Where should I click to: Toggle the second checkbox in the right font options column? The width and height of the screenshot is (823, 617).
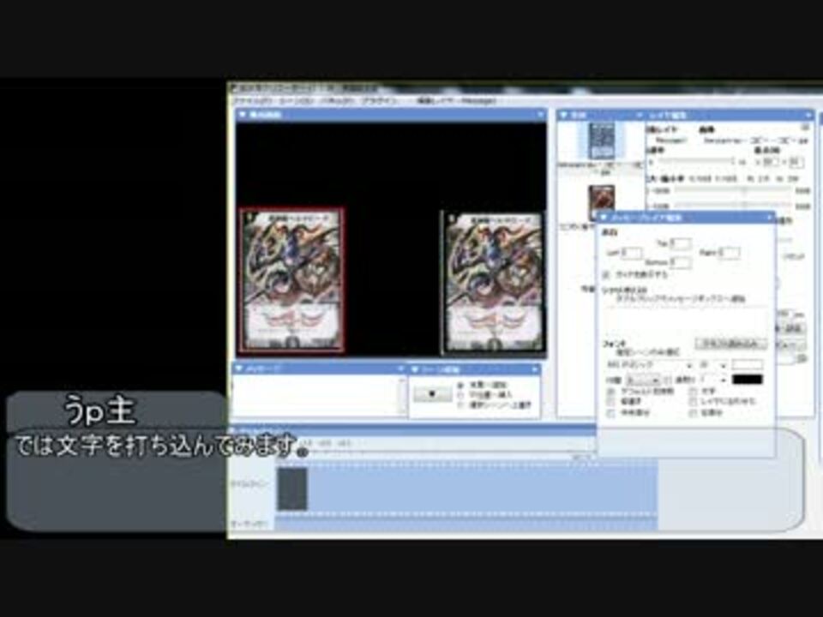[694, 402]
